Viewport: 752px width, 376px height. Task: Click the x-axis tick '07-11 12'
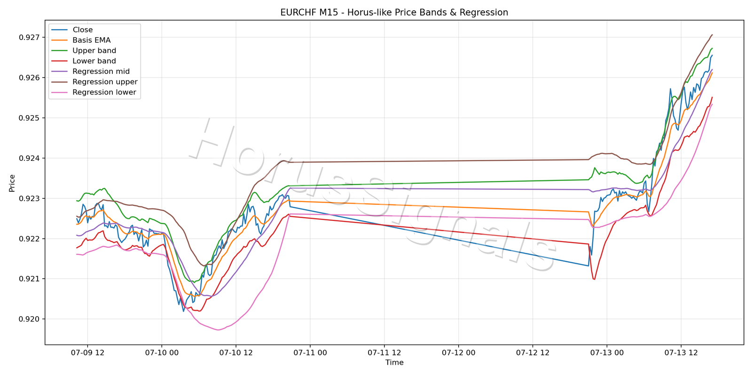(x=384, y=353)
